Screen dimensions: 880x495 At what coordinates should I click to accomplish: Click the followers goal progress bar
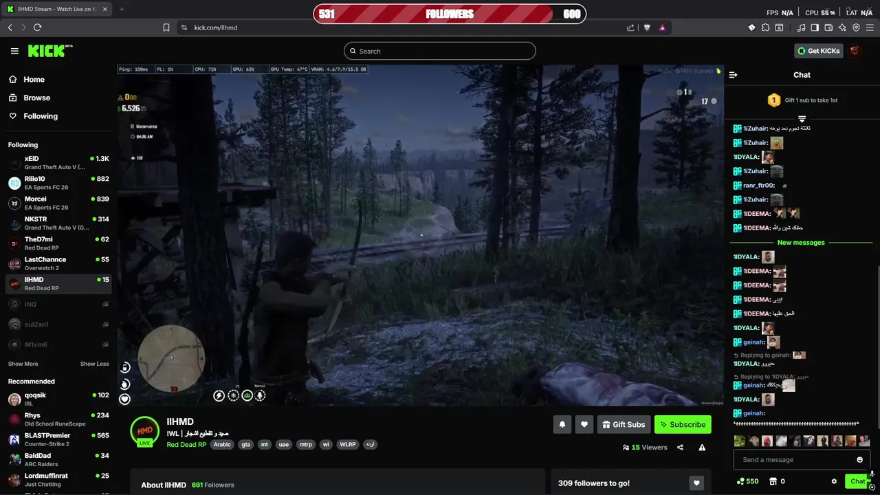click(450, 14)
